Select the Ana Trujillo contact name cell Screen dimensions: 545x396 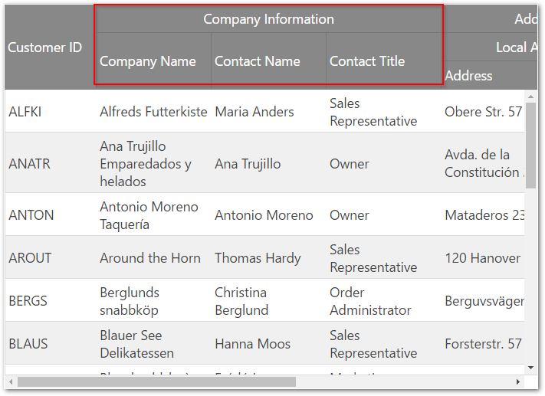click(x=248, y=164)
